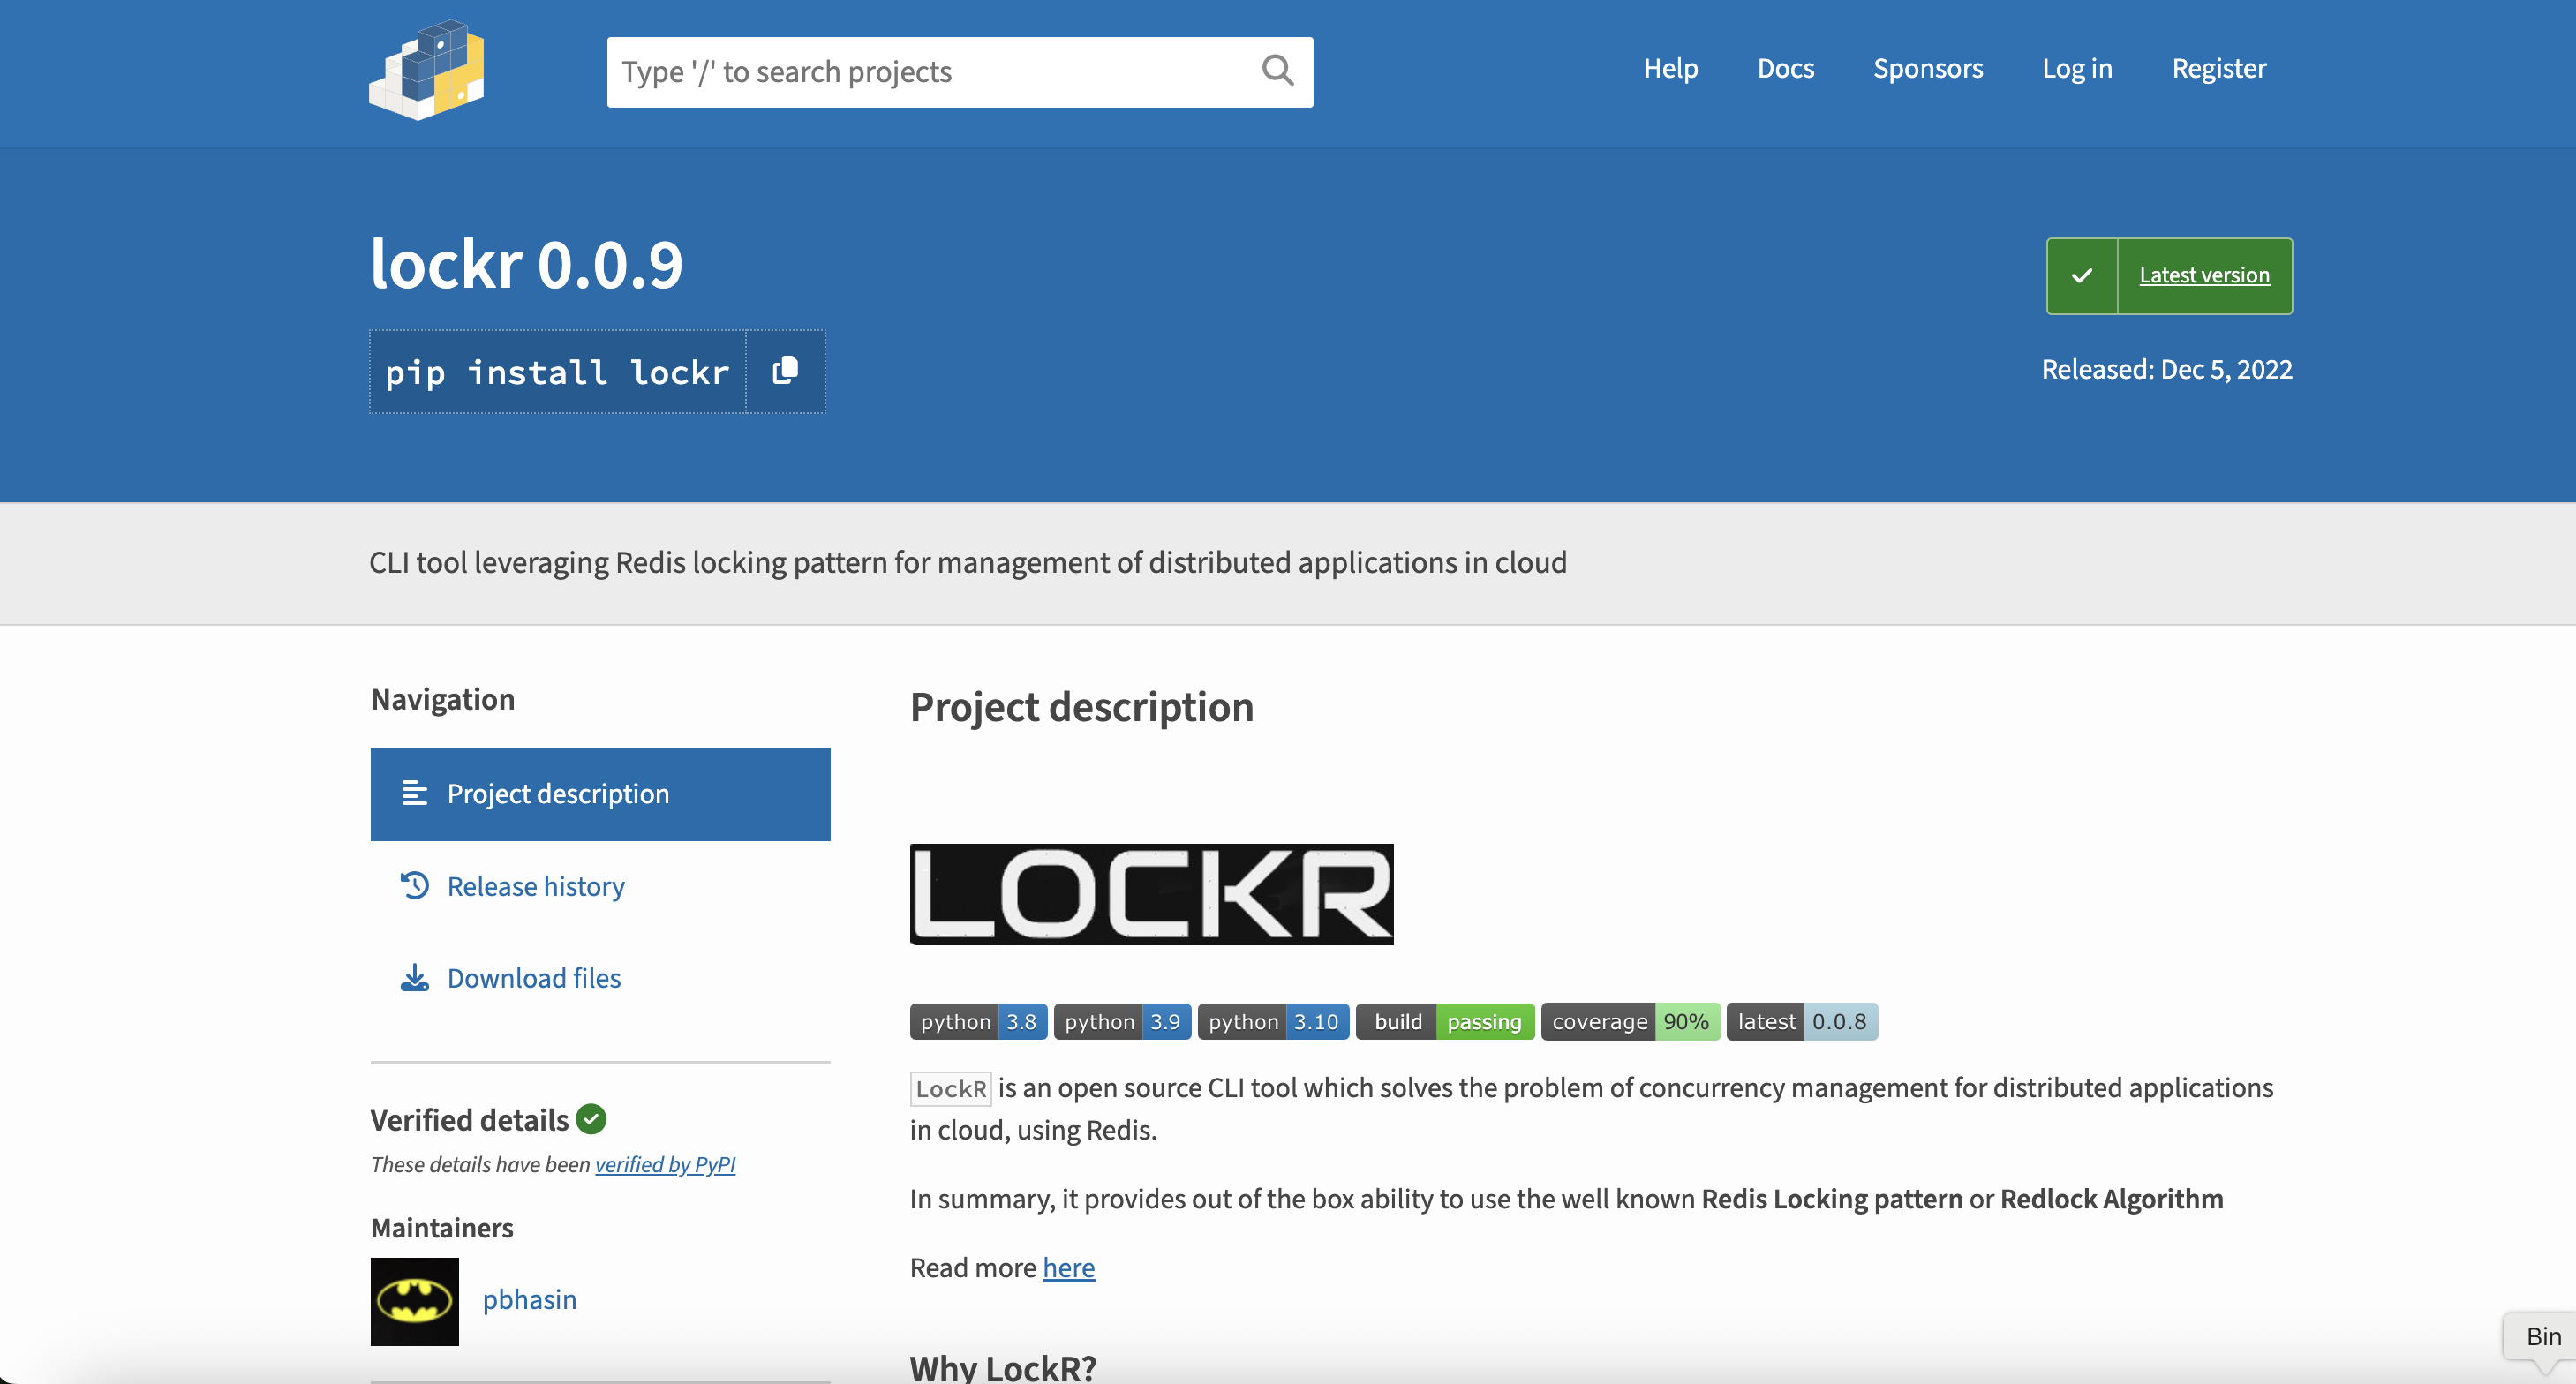This screenshot has height=1384, width=2576.
Task: Click the green verified checkmark badge
Action: tap(590, 1119)
